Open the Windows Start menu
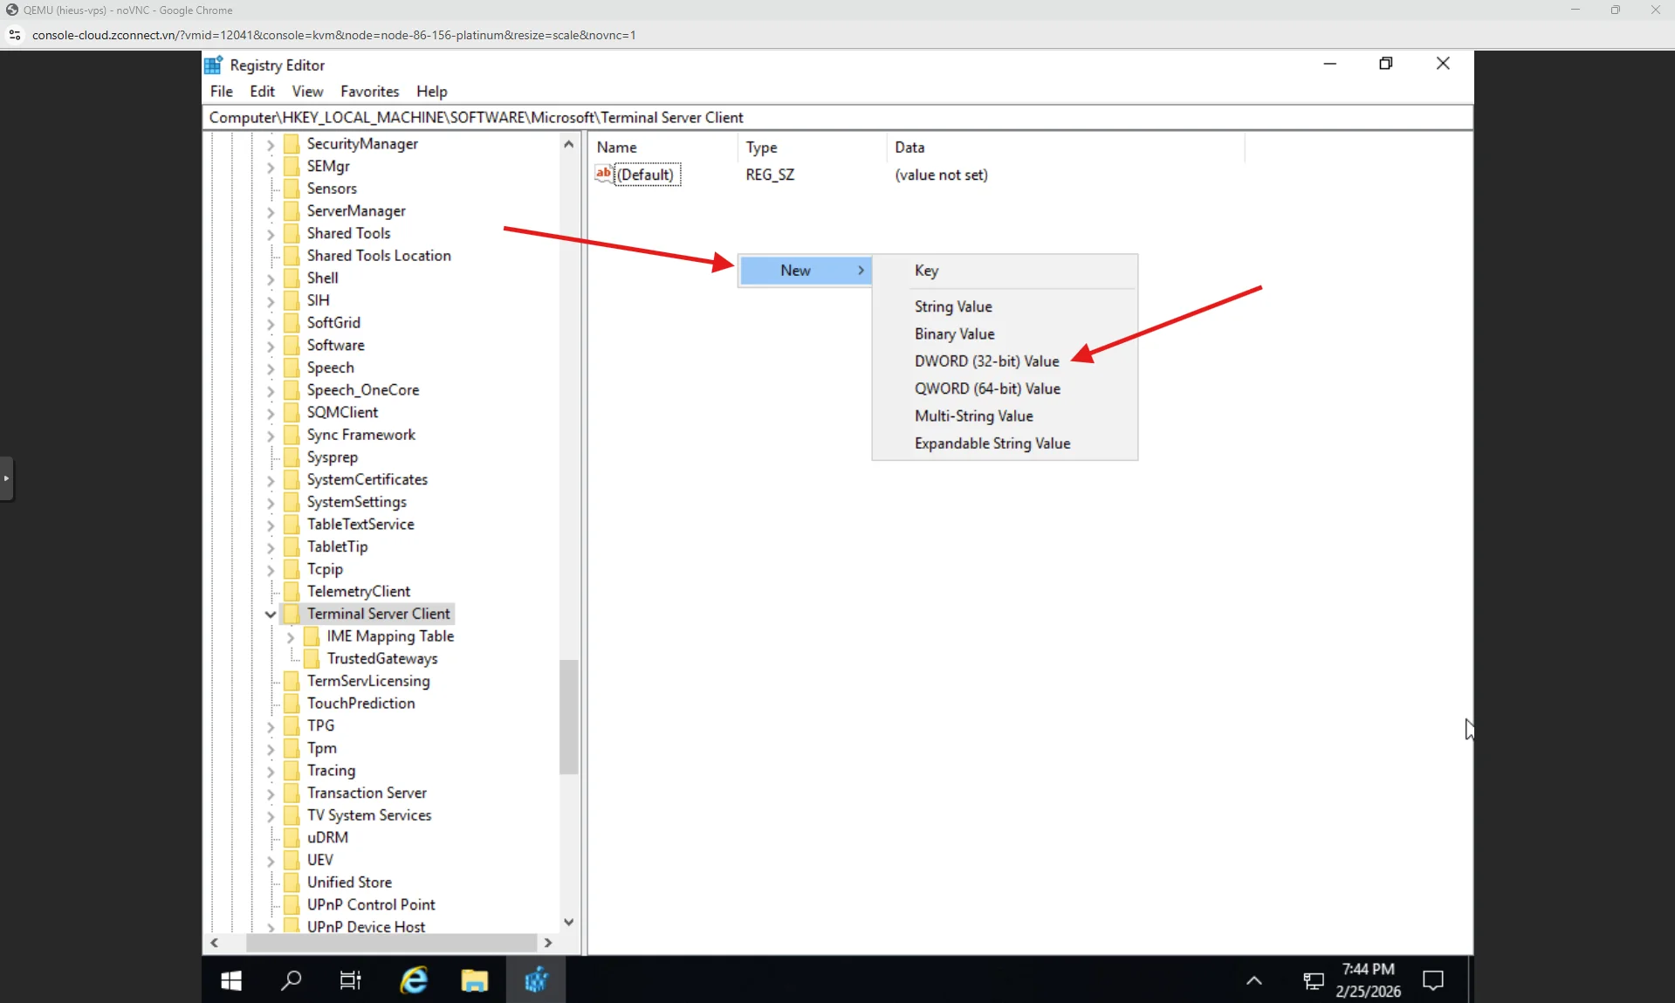This screenshot has height=1003, width=1675. tap(231, 980)
